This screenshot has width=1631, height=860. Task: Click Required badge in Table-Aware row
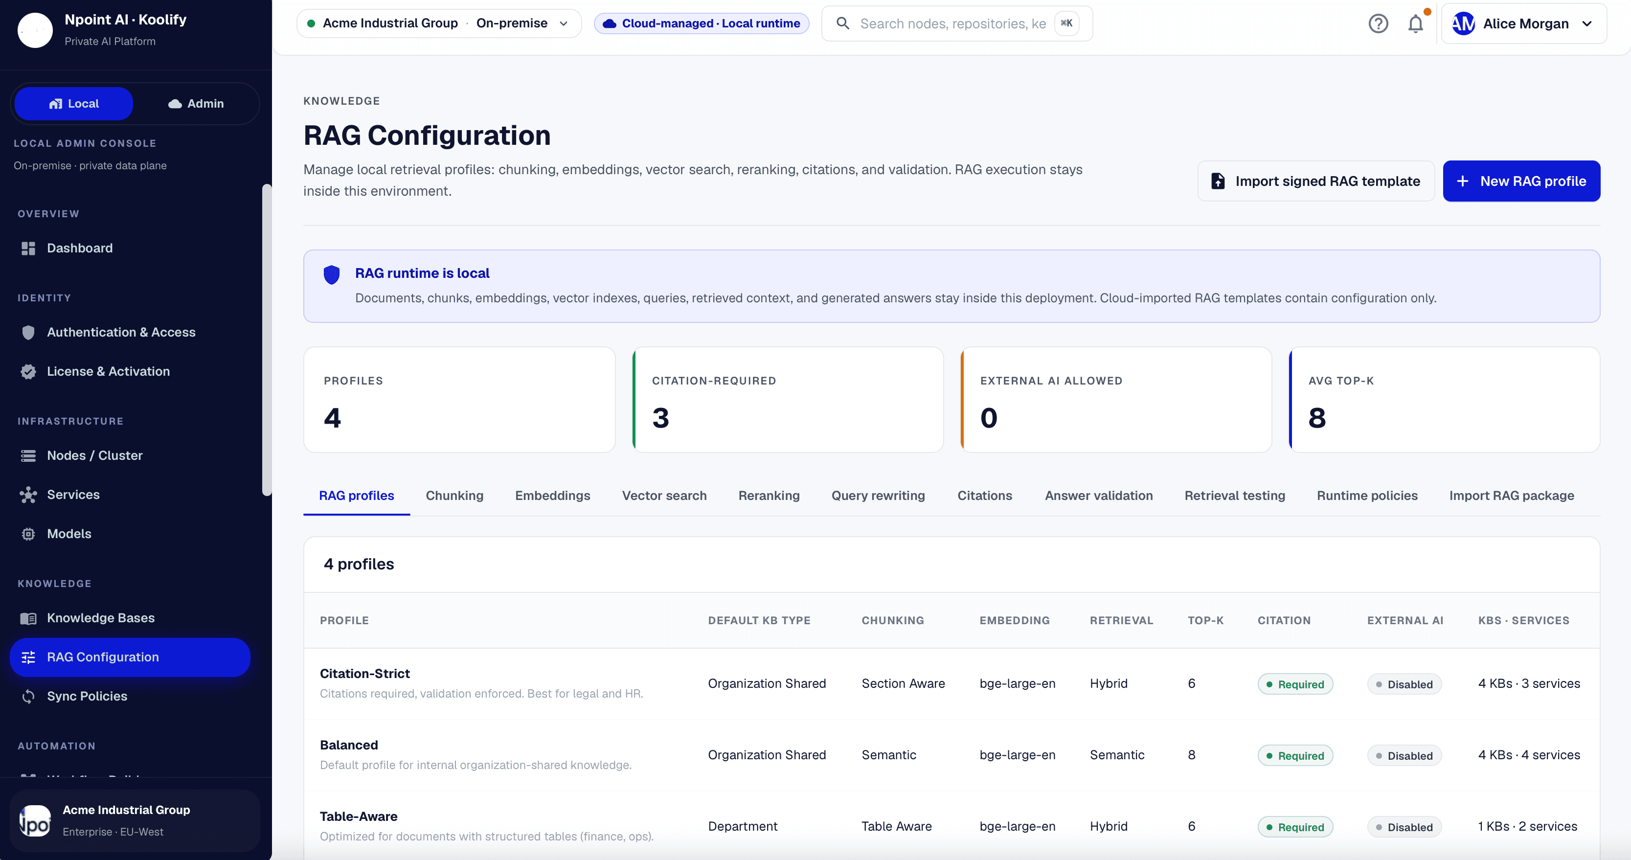click(1295, 827)
